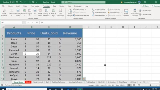Viewport: 160px width, 90px height.
Task: Toggle AutoSave switch
Action: 12,2
